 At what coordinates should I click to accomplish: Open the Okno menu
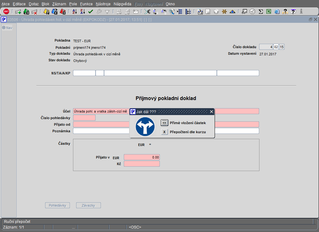(x=170, y=4)
